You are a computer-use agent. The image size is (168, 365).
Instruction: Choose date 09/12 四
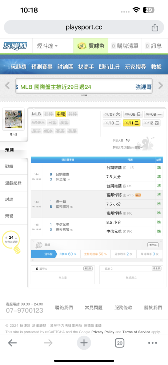click(151, 123)
